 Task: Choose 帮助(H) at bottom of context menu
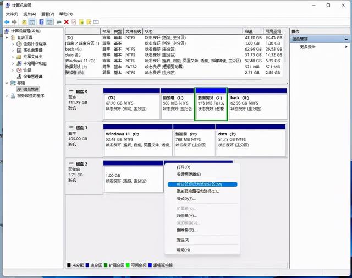[x=202, y=250]
